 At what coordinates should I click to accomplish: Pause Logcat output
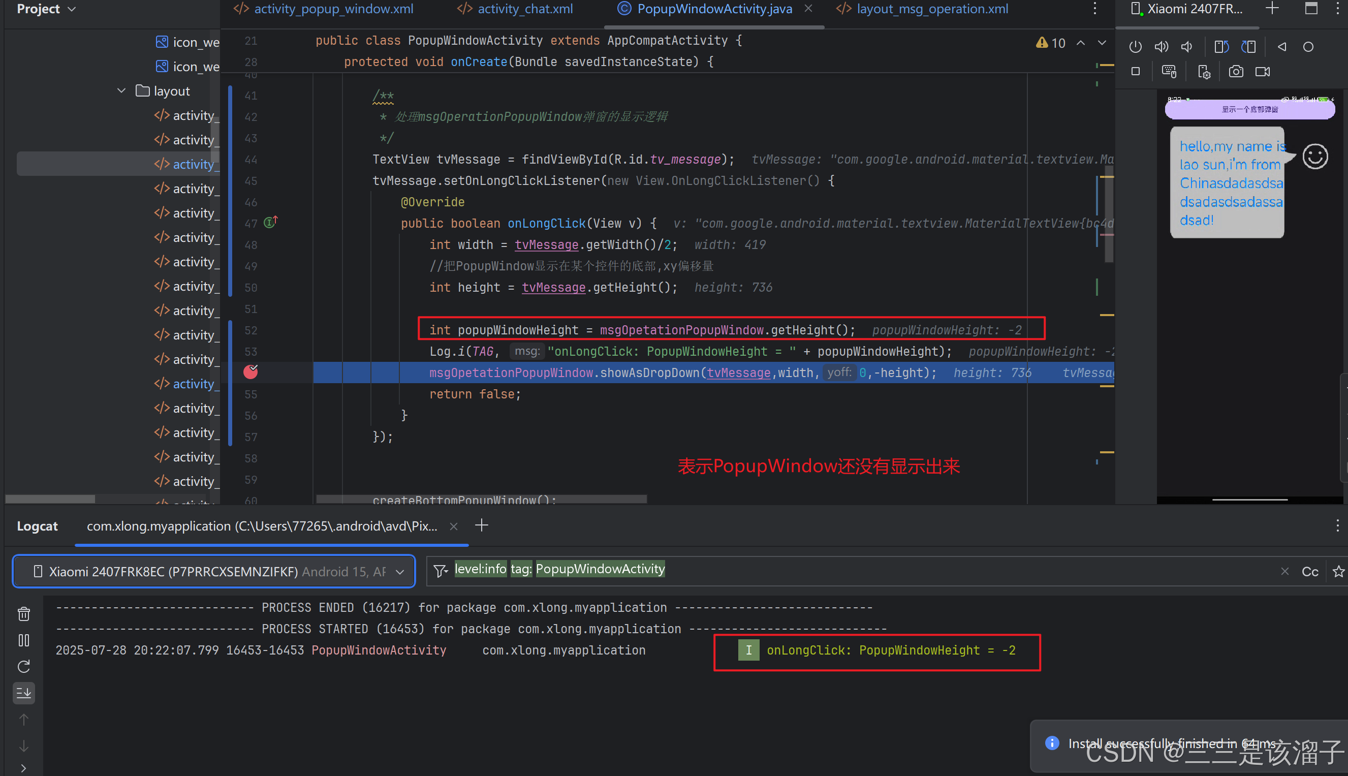24,640
